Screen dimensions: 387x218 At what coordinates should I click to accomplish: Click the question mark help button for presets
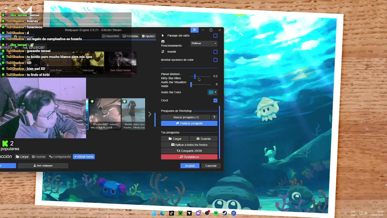pyautogui.click(x=214, y=117)
